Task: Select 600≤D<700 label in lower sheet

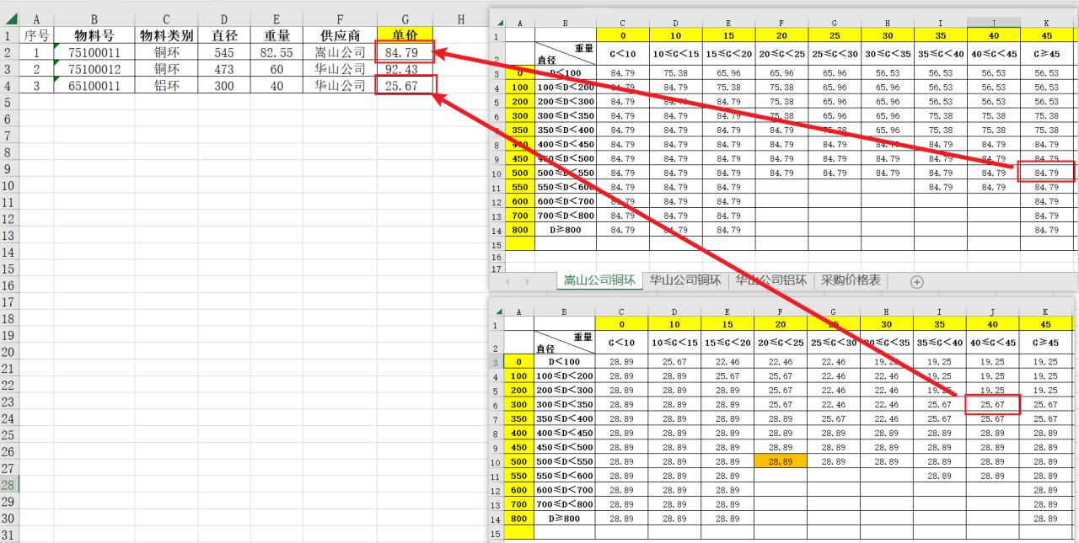Action: click(x=565, y=490)
